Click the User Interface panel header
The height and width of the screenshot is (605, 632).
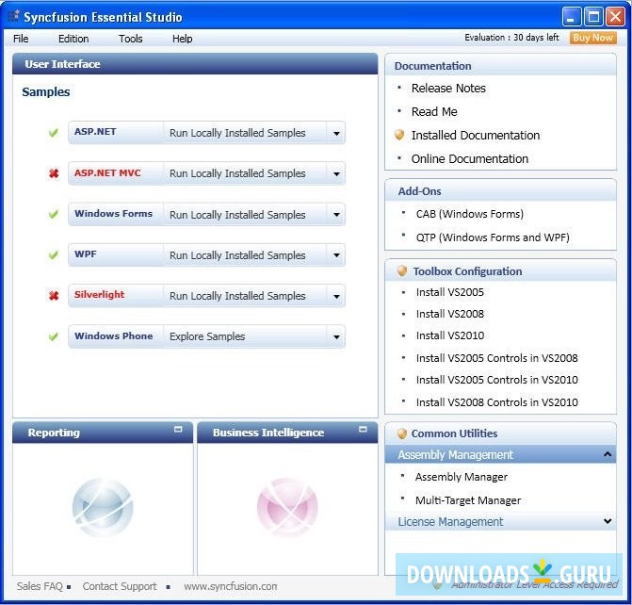[x=195, y=64]
